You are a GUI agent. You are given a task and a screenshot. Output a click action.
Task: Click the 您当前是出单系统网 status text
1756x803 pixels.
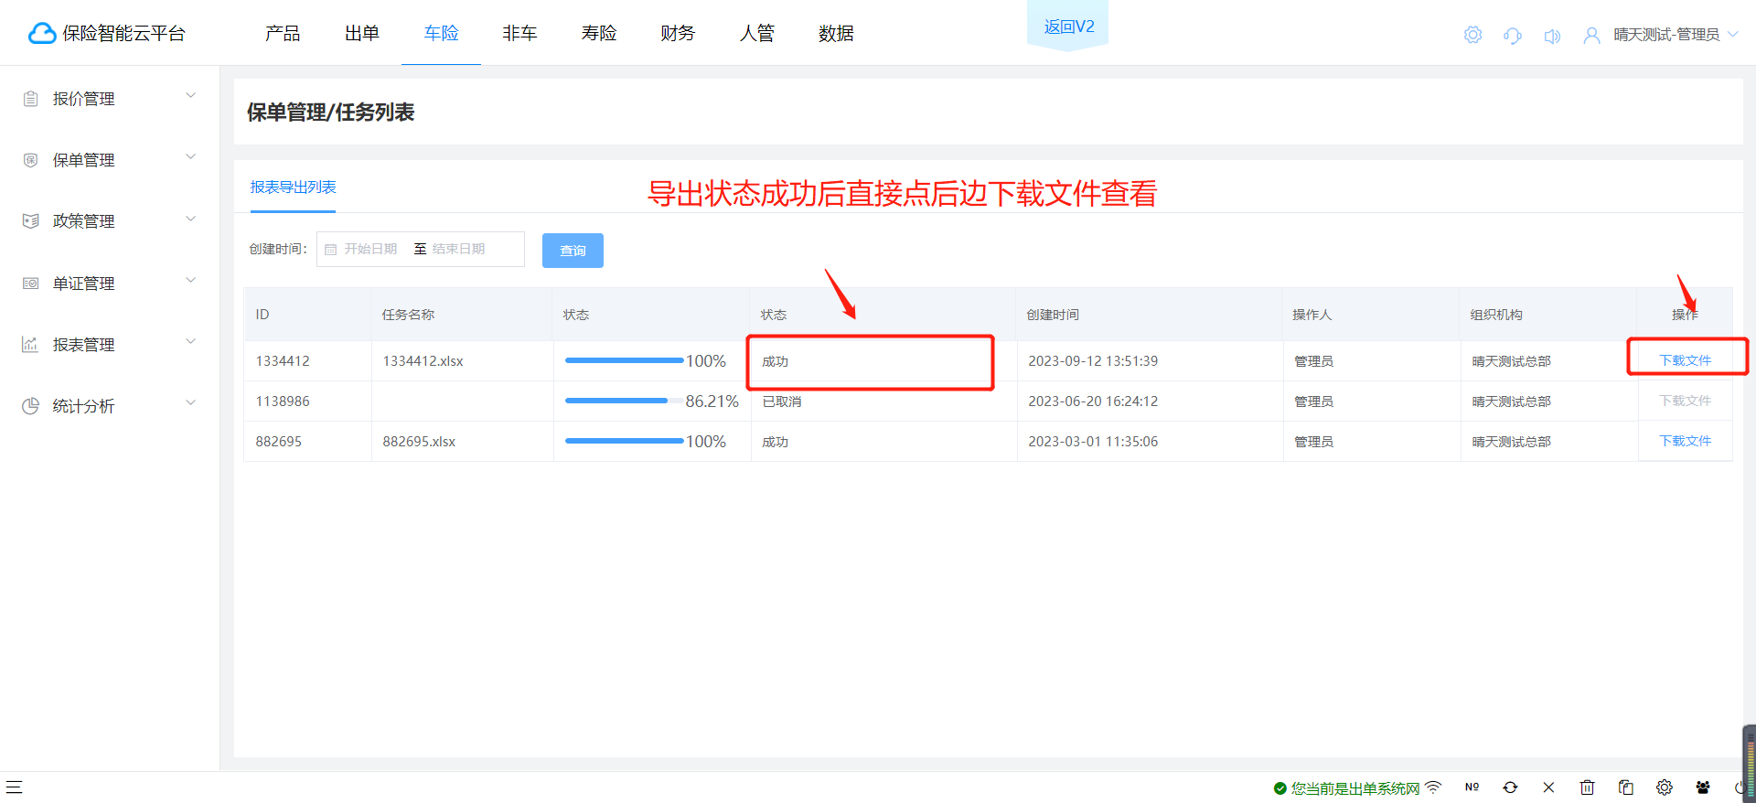coord(1355,788)
